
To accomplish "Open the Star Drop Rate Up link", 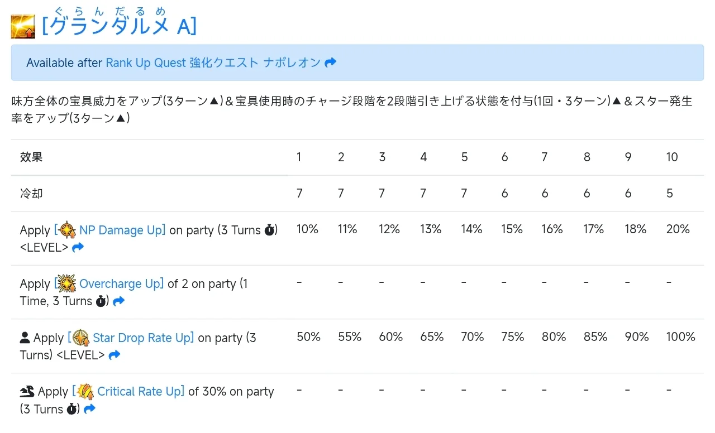I will tap(143, 338).
